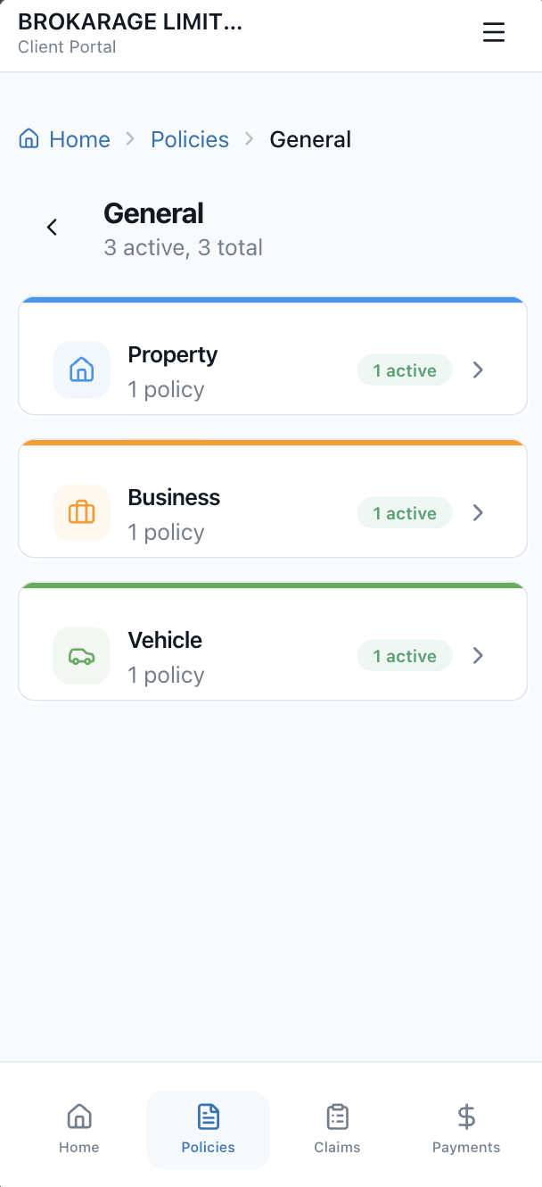The height and width of the screenshot is (1187, 542).
Task: Open the home icon in the breadcrumb
Action: coord(29,138)
